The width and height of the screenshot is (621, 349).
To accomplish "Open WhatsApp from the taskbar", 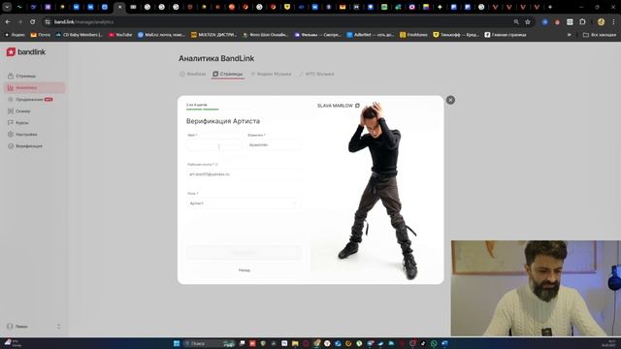I will 434,343.
